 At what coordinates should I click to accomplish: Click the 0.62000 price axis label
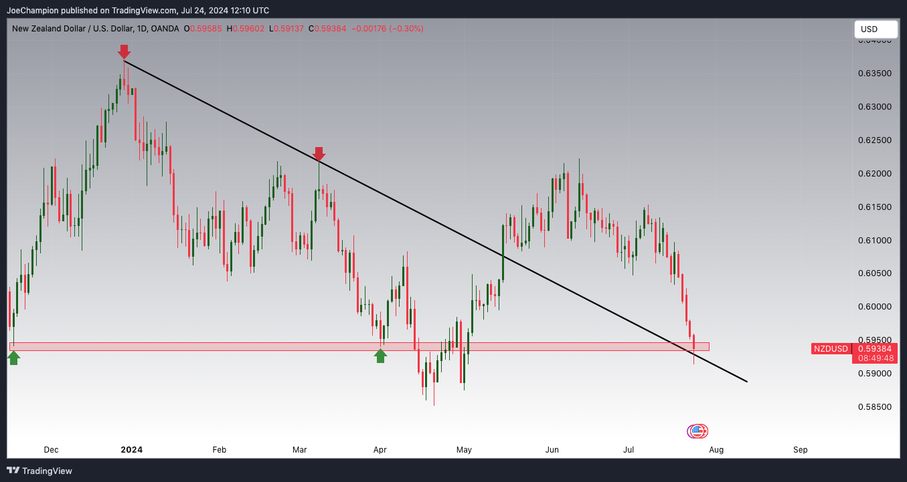[875, 173]
